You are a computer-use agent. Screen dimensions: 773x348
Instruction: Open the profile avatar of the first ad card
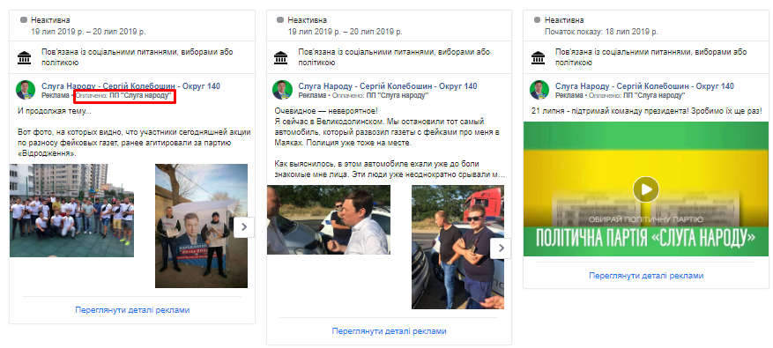26,90
